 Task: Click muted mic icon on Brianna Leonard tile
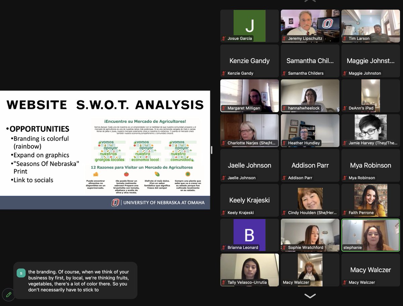click(x=224, y=247)
